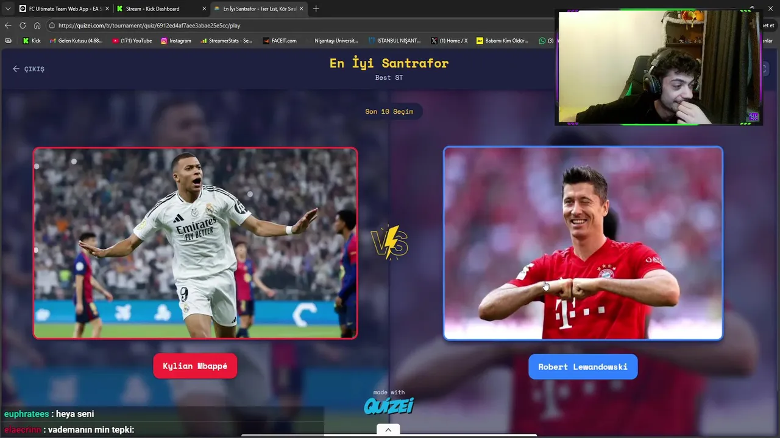Click the euphratees chat username
780x438 pixels.
[26, 414]
